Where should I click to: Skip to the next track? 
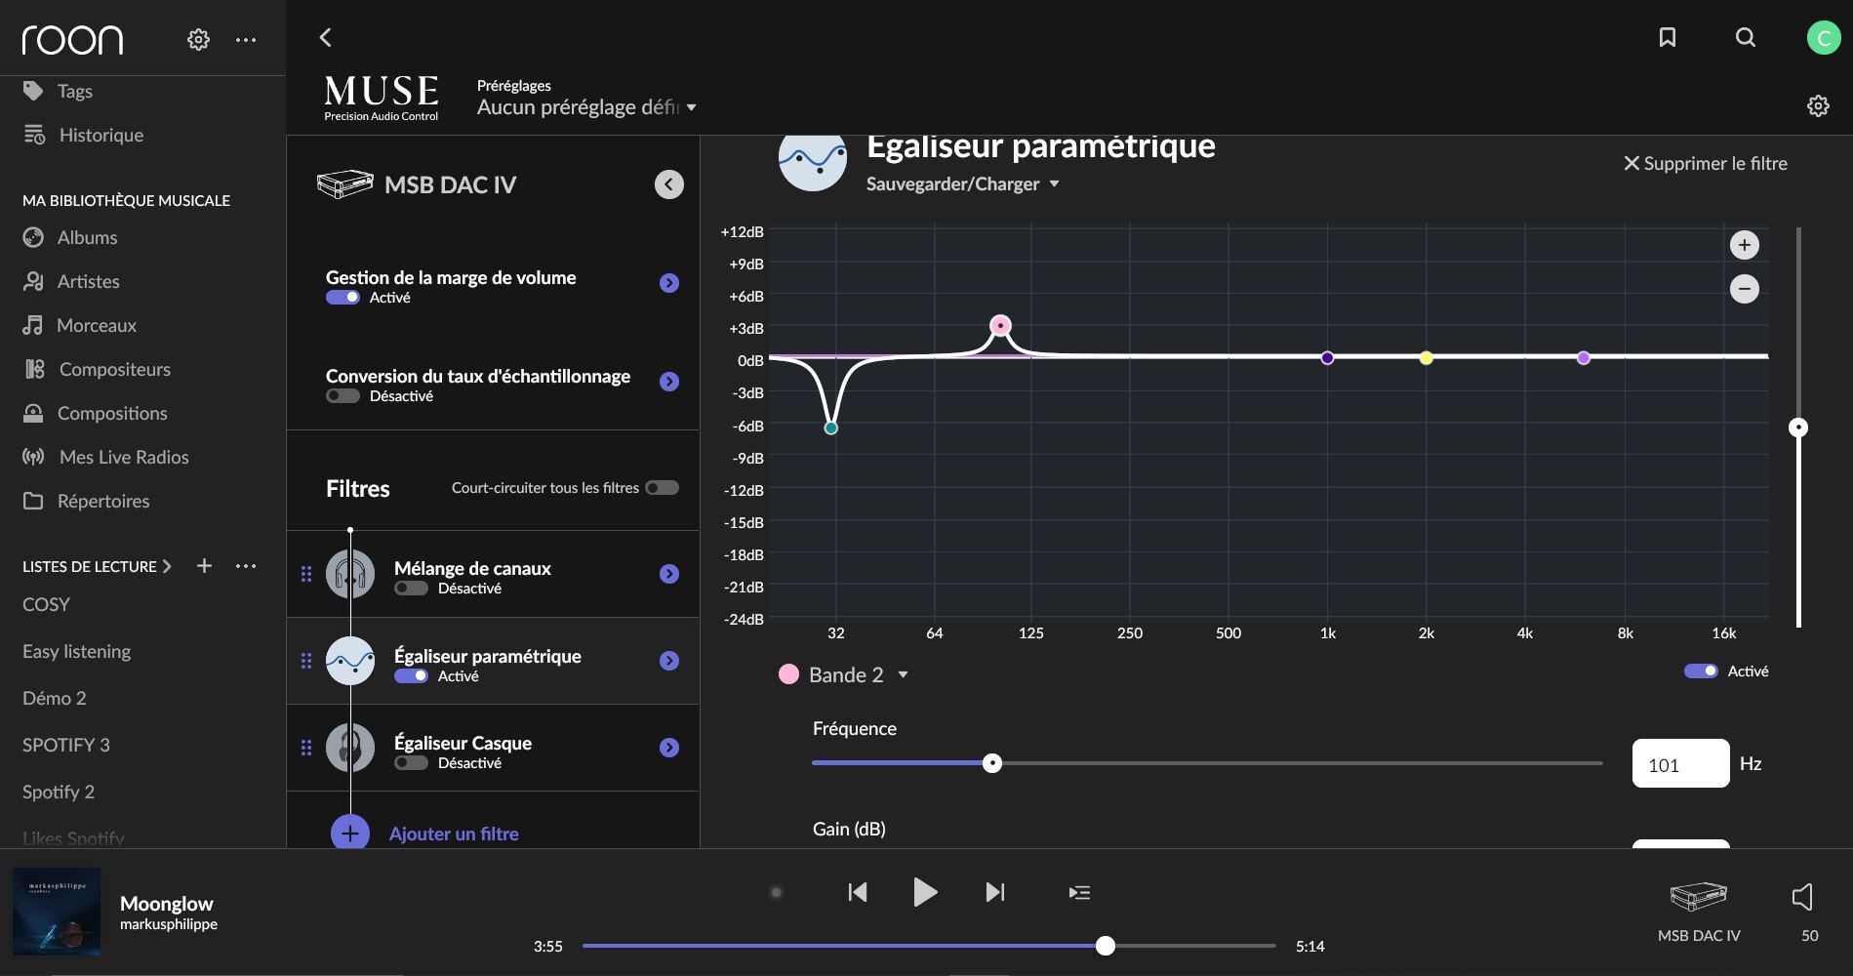pos(994,892)
